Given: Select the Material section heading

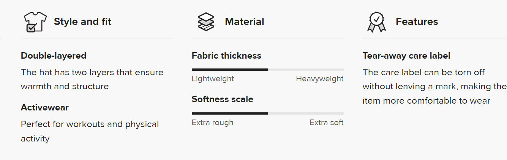Looking at the screenshot, I should point(244,22).
